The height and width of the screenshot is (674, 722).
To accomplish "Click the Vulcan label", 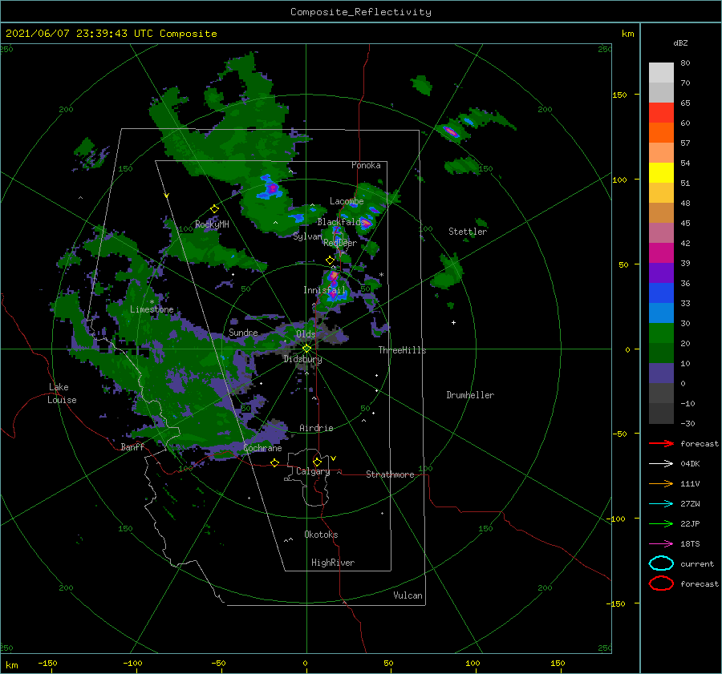I will 408,595.
